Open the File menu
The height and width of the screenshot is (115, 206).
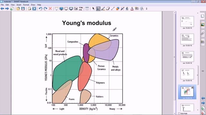click(2, 5)
